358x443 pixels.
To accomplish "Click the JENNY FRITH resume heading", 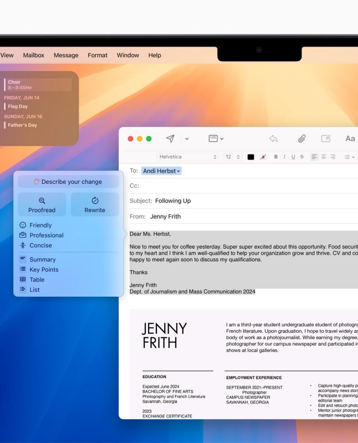I will pyautogui.click(x=164, y=336).
